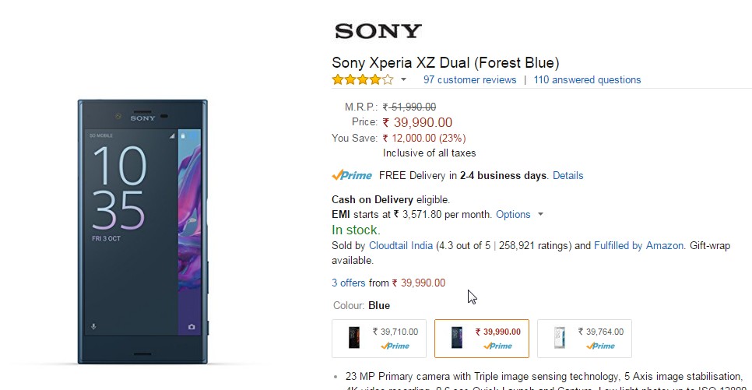Click the Prime logo beside FREE Delivery
The image size is (752, 390).
tap(352, 176)
